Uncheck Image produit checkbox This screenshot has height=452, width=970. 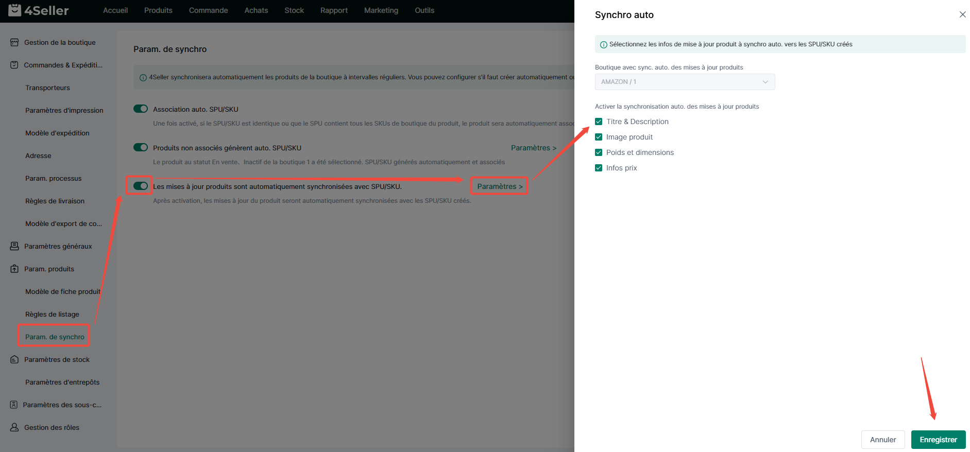tap(599, 137)
